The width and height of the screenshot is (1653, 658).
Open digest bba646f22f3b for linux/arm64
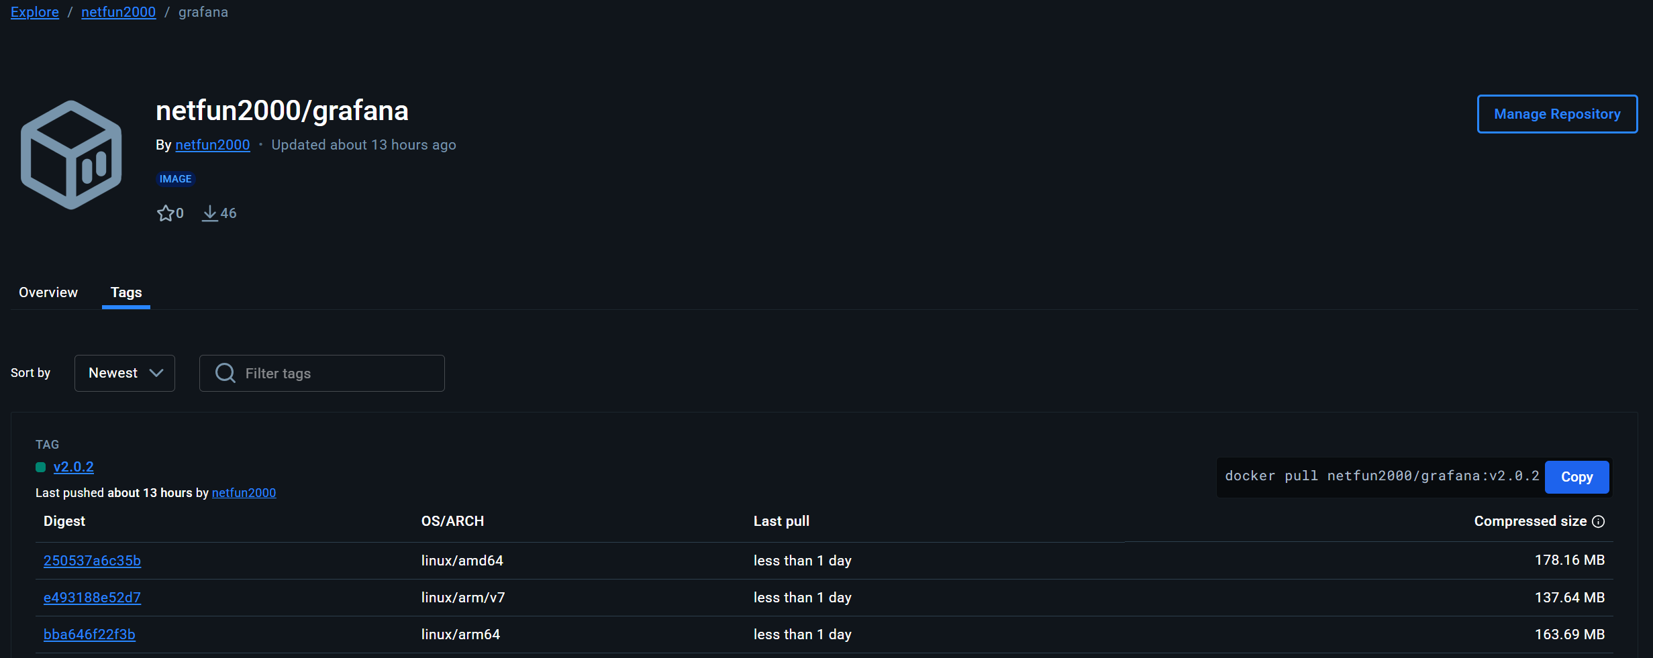point(89,635)
